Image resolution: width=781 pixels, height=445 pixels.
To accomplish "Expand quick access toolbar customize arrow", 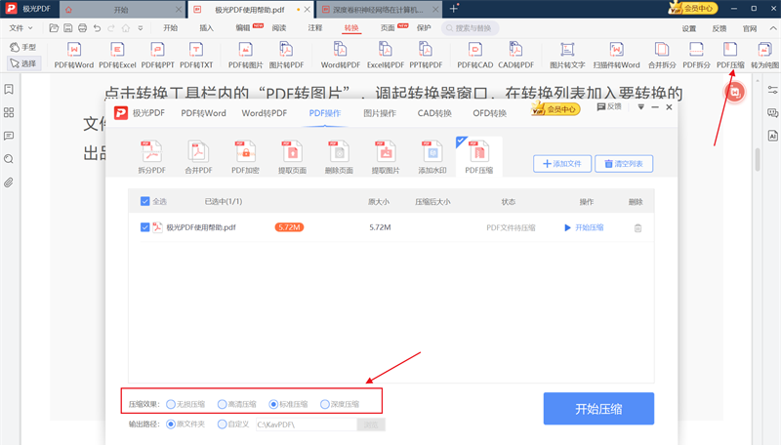I will pos(141,28).
